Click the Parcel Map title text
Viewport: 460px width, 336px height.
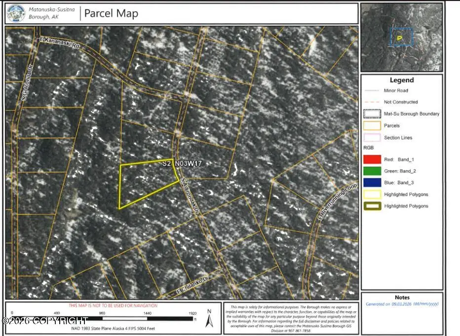coord(111,13)
